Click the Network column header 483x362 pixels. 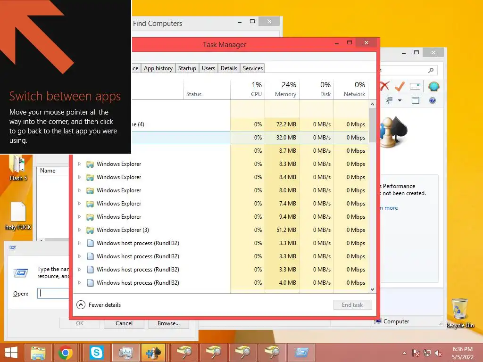[x=351, y=89]
